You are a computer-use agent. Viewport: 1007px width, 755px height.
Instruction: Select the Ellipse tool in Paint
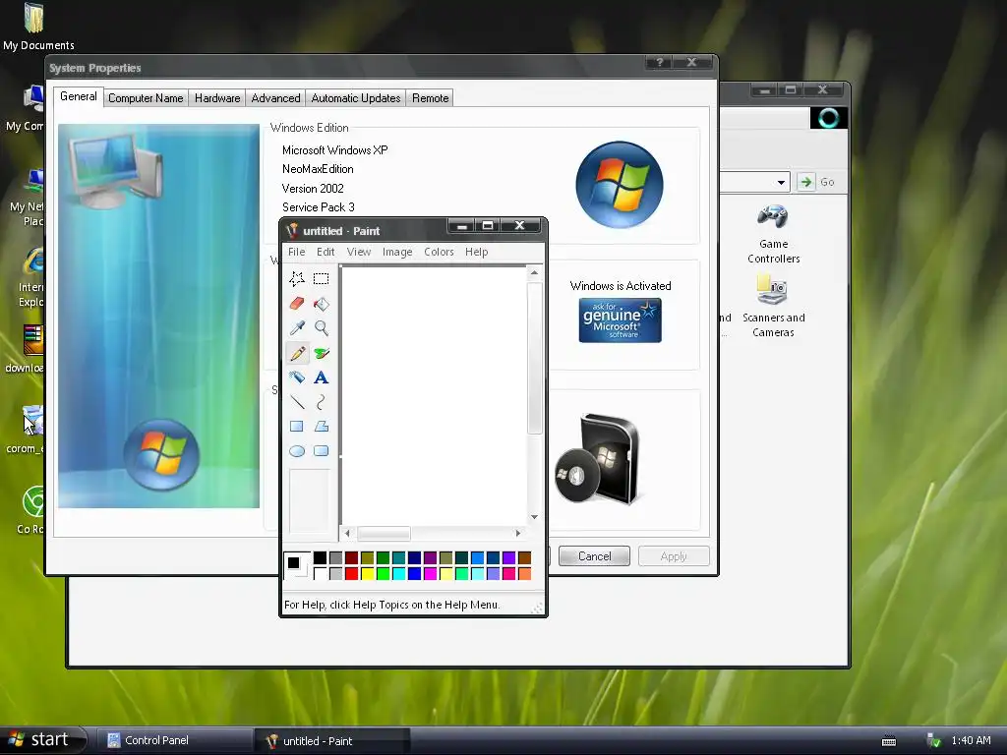tap(297, 451)
